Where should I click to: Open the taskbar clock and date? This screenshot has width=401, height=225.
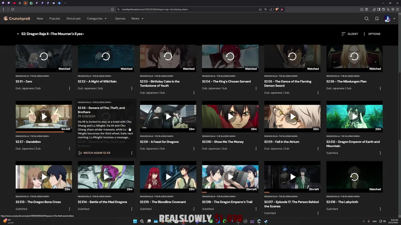(394, 221)
